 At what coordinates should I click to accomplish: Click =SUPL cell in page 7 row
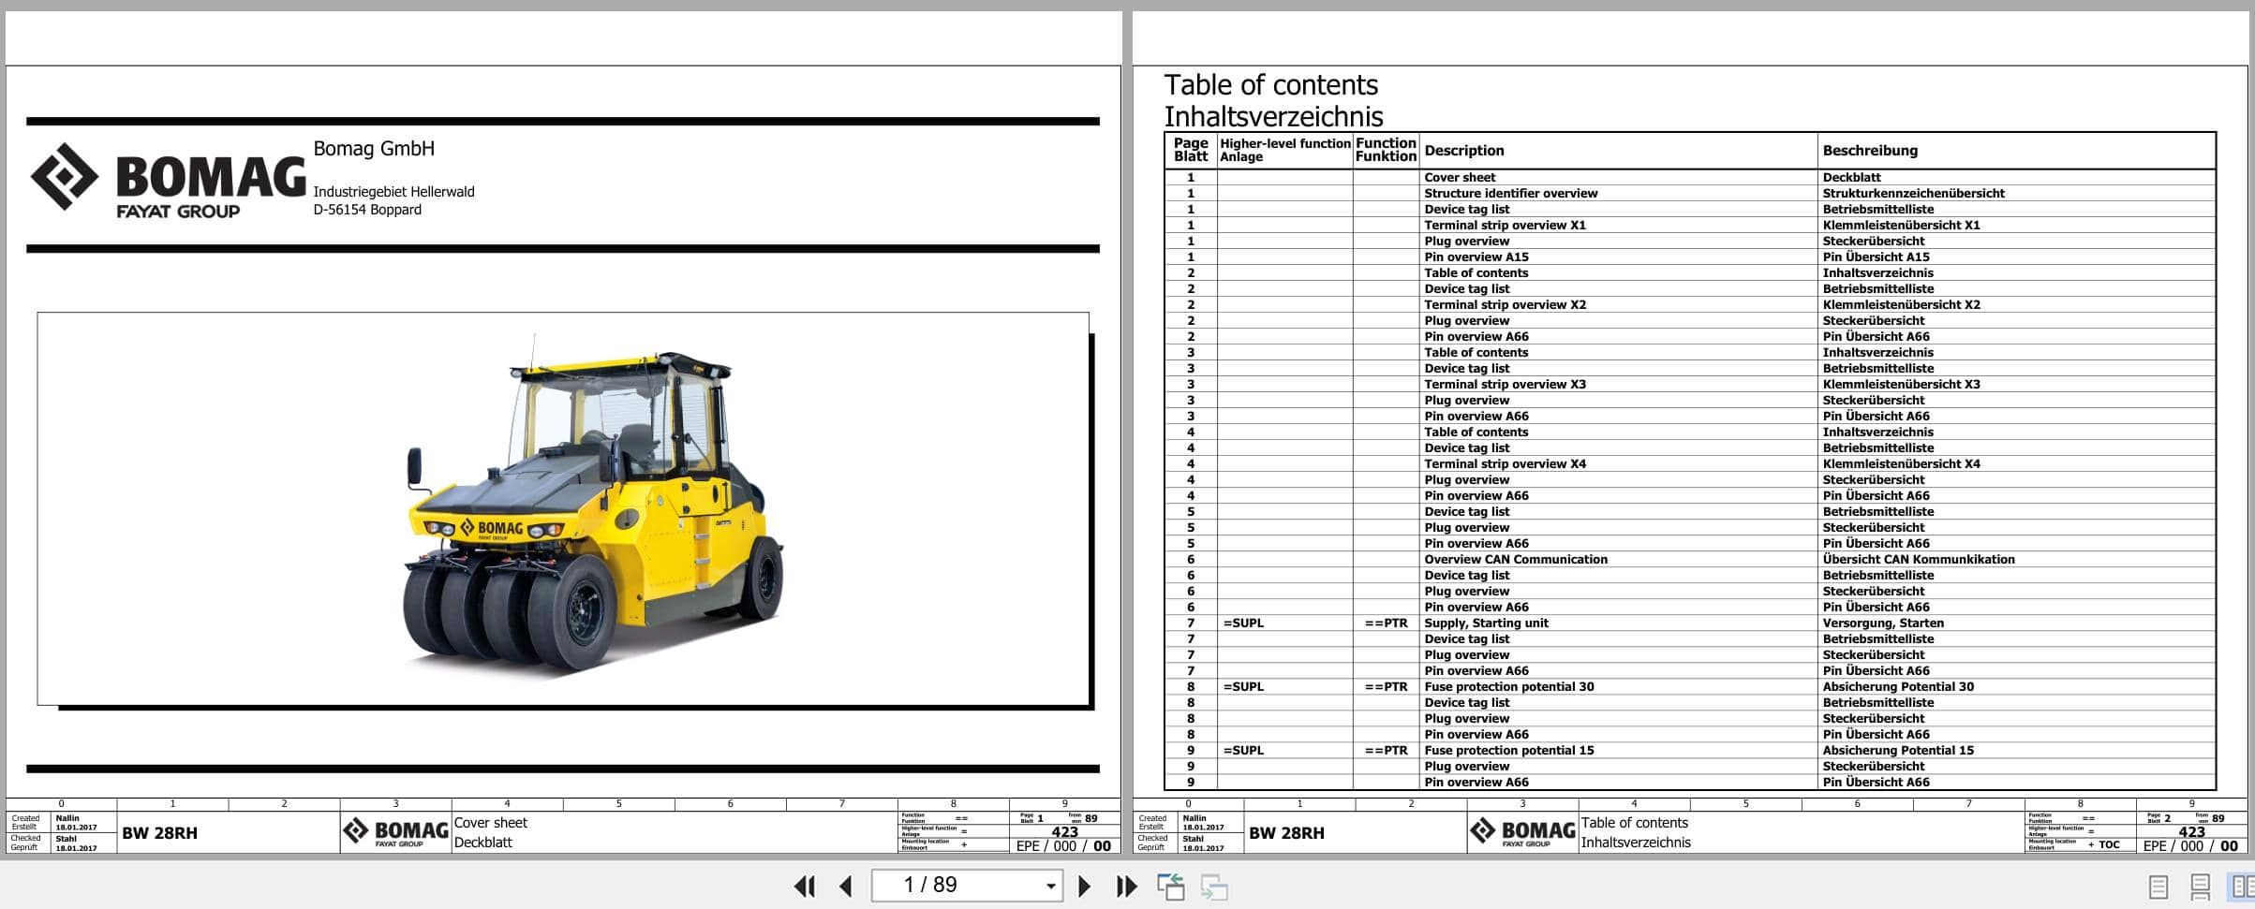point(1243,623)
